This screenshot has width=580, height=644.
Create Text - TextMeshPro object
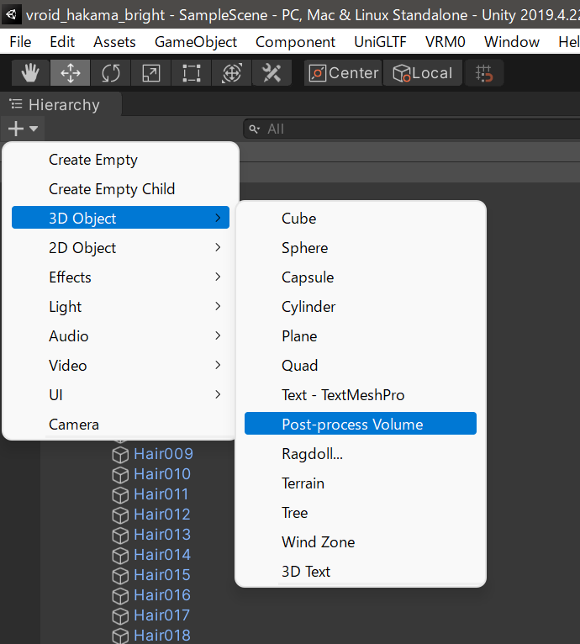[361, 394]
